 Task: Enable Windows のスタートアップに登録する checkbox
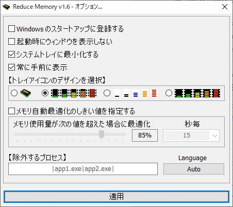[11, 29]
